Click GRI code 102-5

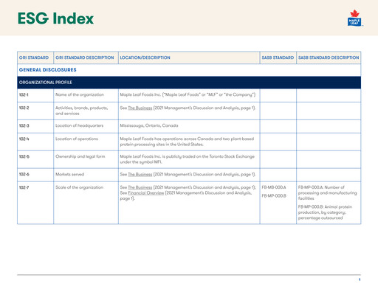pos(24,156)
